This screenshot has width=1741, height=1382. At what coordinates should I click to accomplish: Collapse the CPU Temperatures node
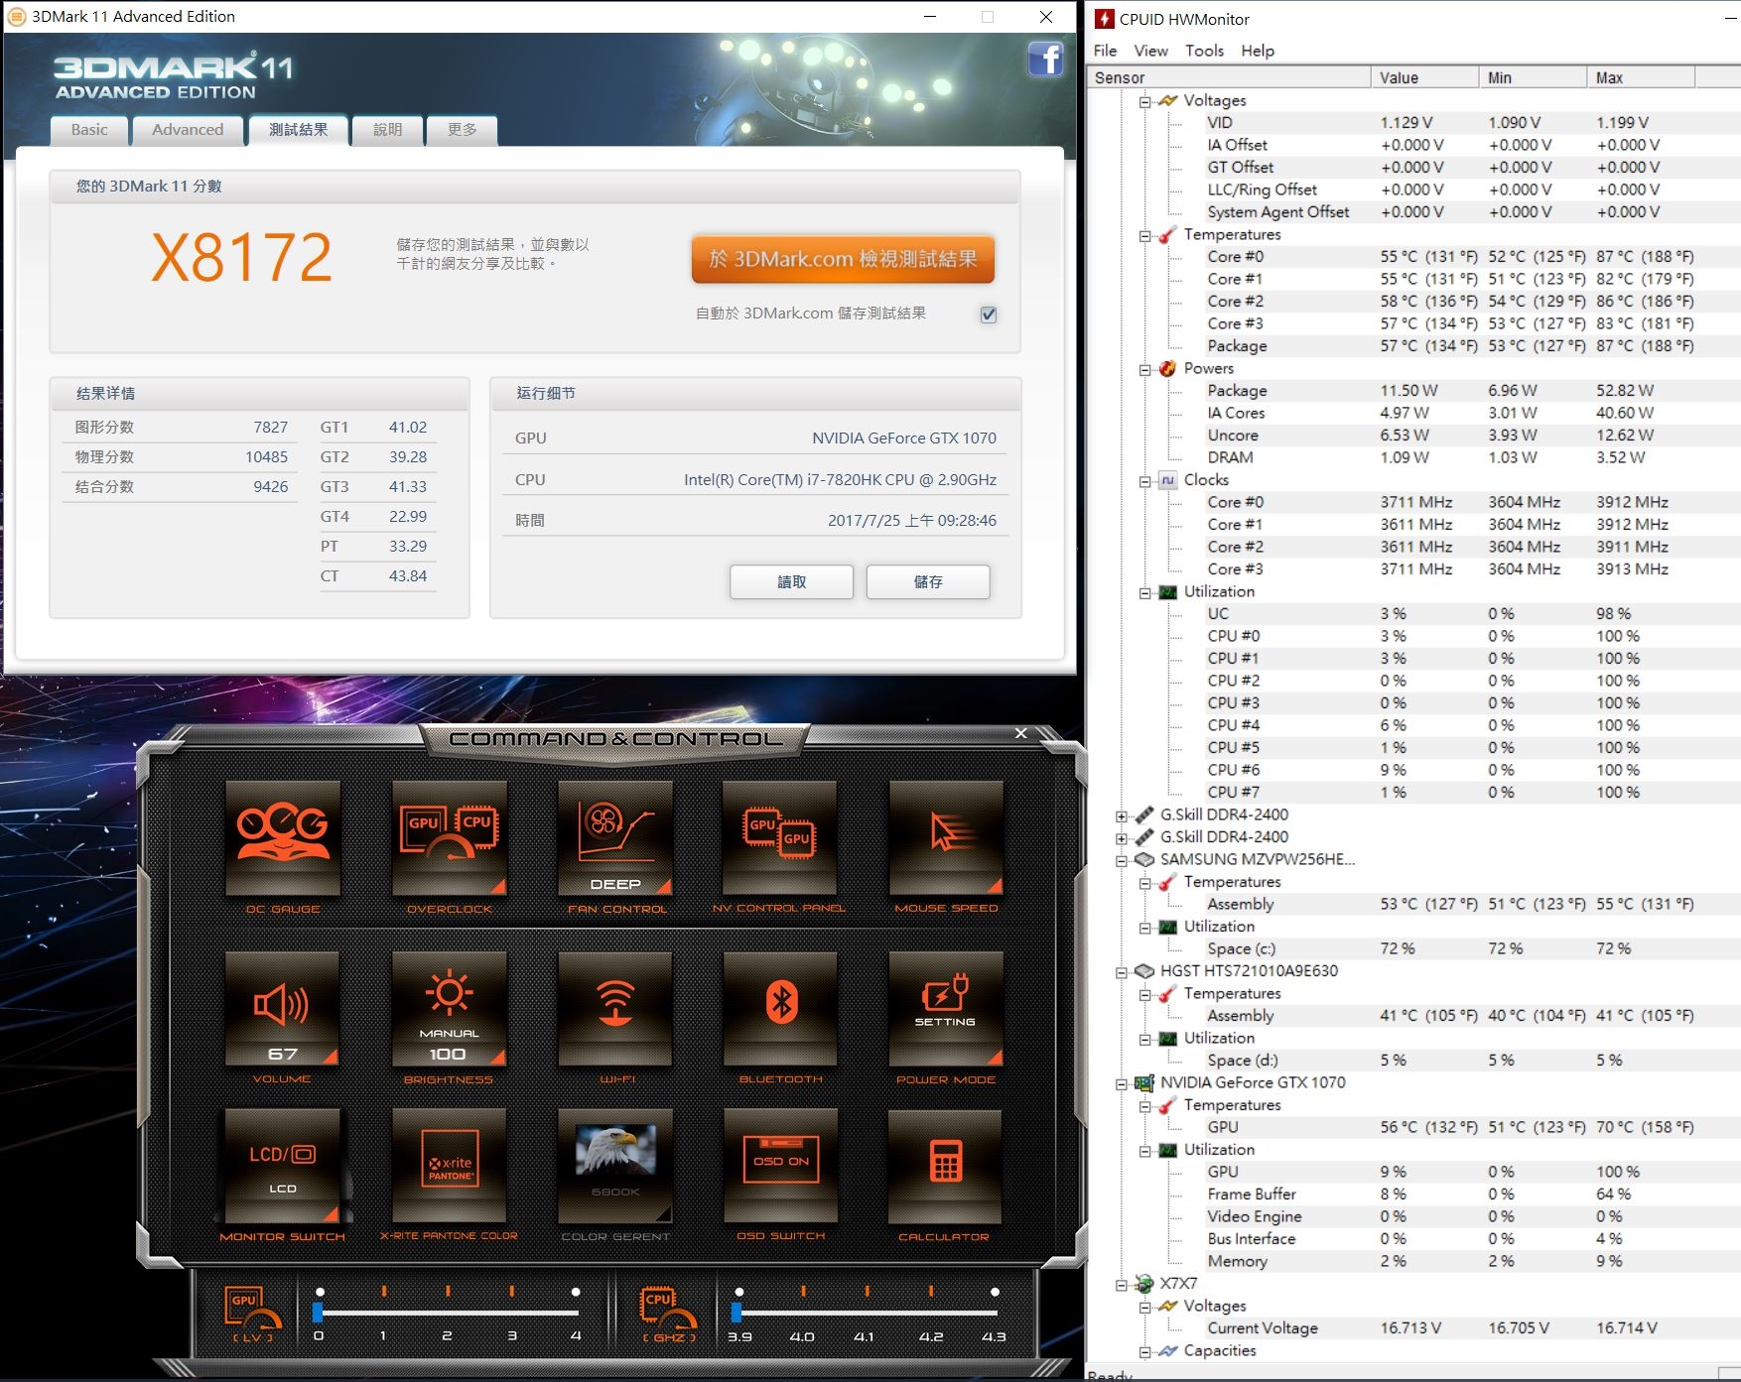1145,235
